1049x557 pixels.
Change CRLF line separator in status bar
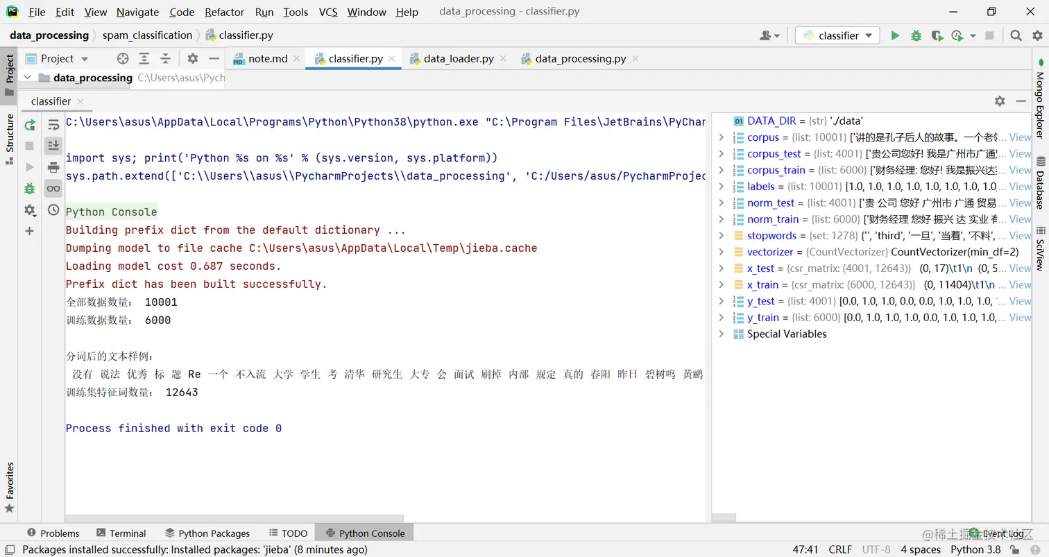(840, 549)
